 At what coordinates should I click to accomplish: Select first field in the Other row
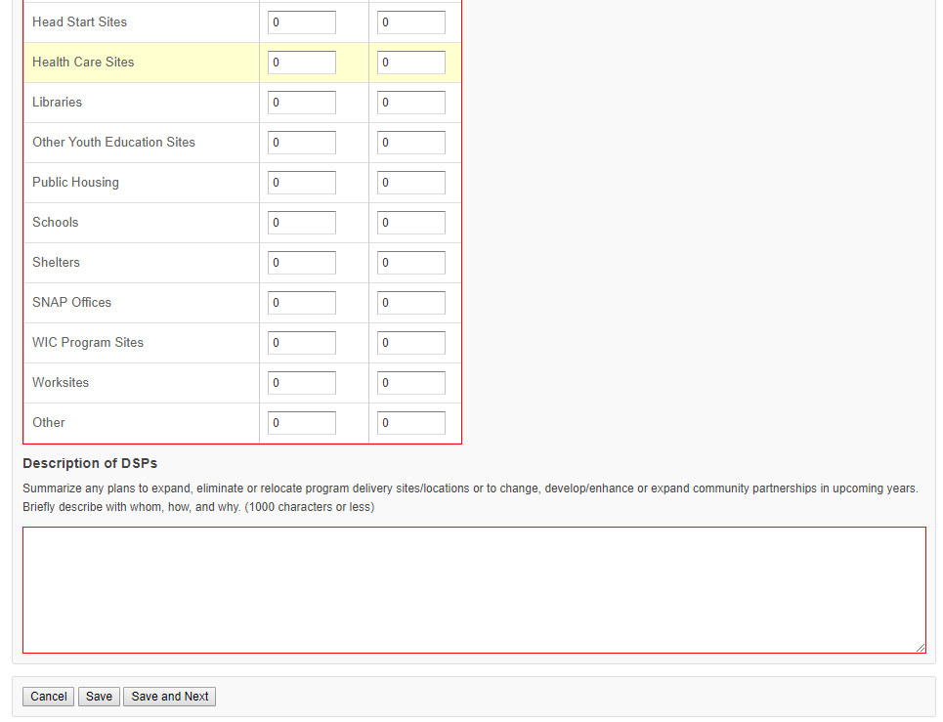pyautogui.click(x=302, y=423)
